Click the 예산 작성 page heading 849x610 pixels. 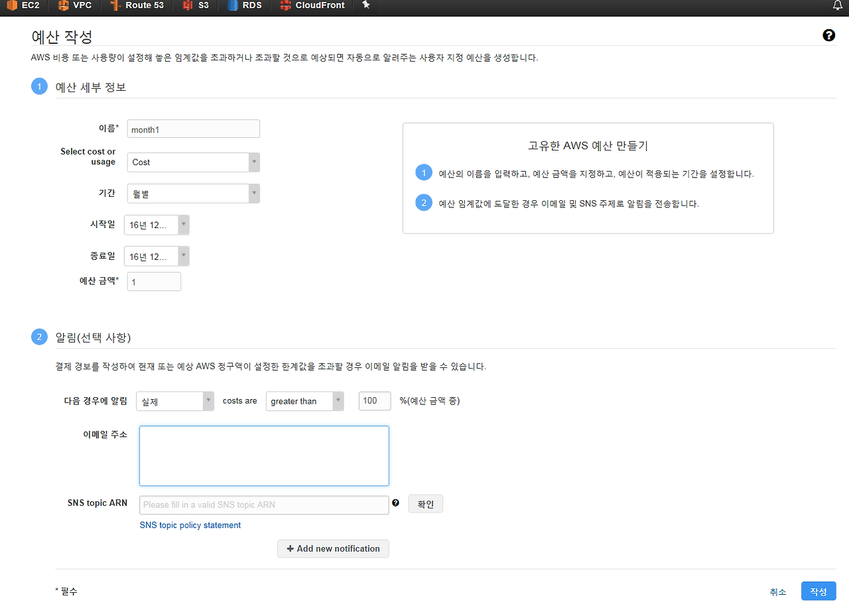click(x=62, y=36)
